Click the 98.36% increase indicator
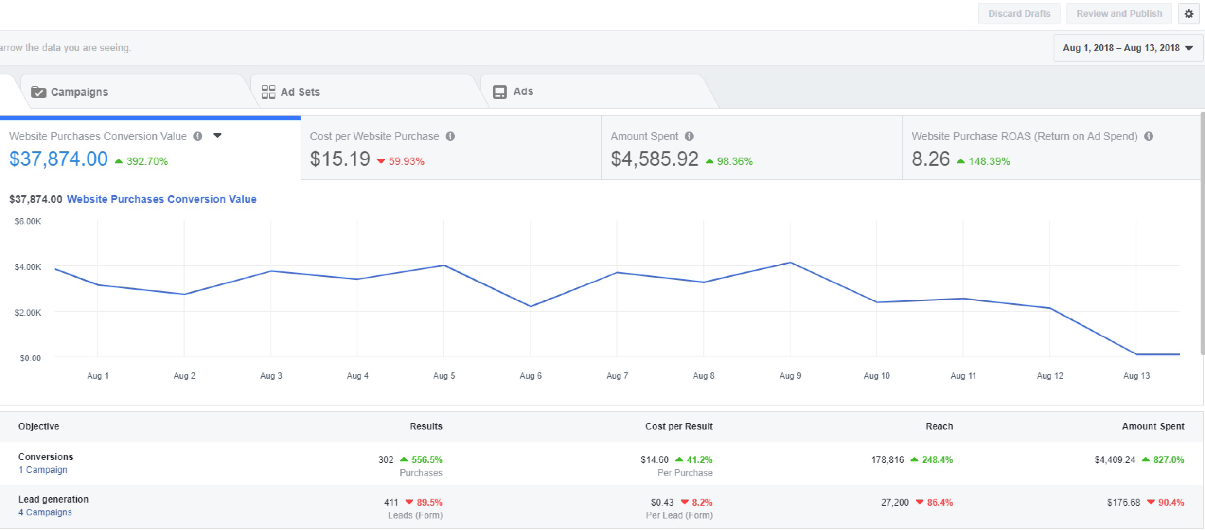 tap(729, 161)
